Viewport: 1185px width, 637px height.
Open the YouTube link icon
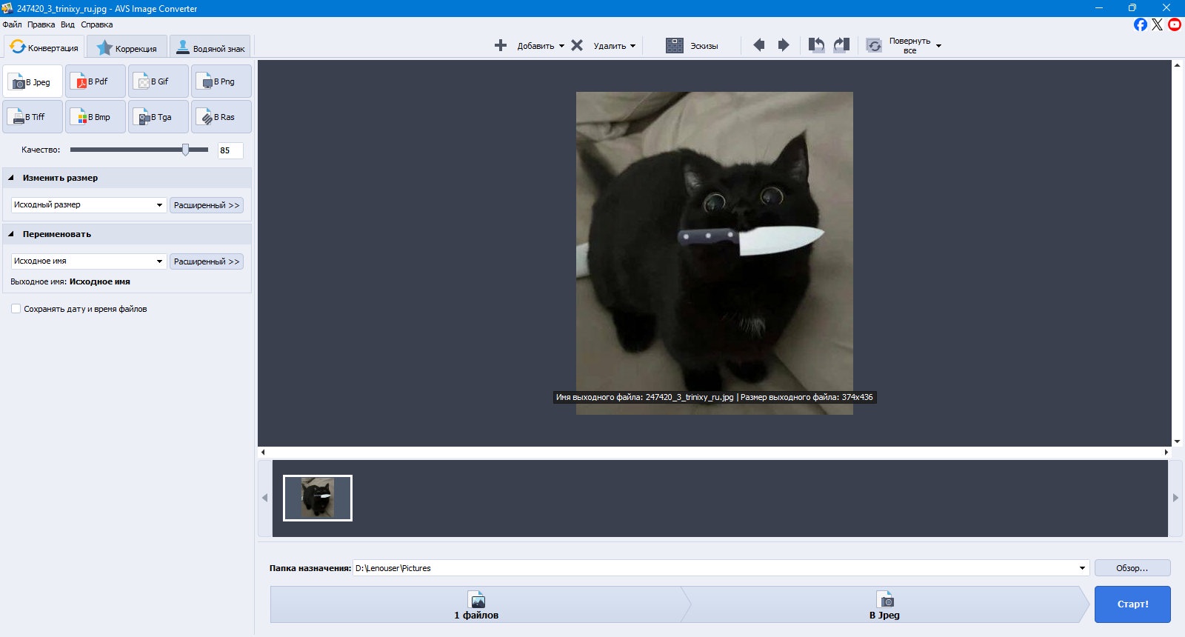point(1175,24)
